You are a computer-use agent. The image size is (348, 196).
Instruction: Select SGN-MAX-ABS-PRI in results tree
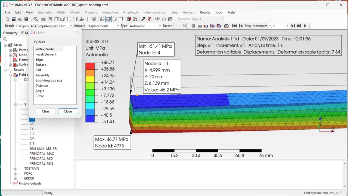(x=43, y=149)
